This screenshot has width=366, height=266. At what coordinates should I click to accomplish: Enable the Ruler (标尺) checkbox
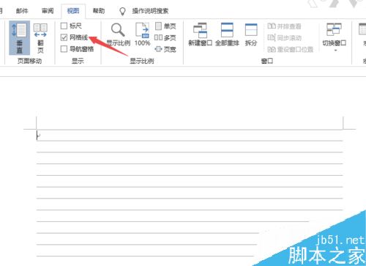click(x=64, y=26)
